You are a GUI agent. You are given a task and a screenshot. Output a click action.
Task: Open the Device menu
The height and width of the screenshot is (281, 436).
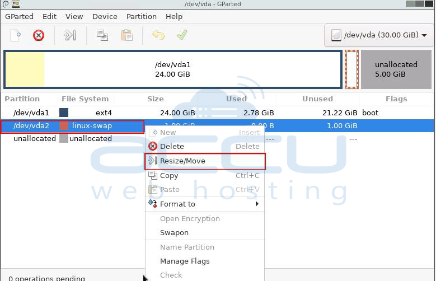pos(105,16)
